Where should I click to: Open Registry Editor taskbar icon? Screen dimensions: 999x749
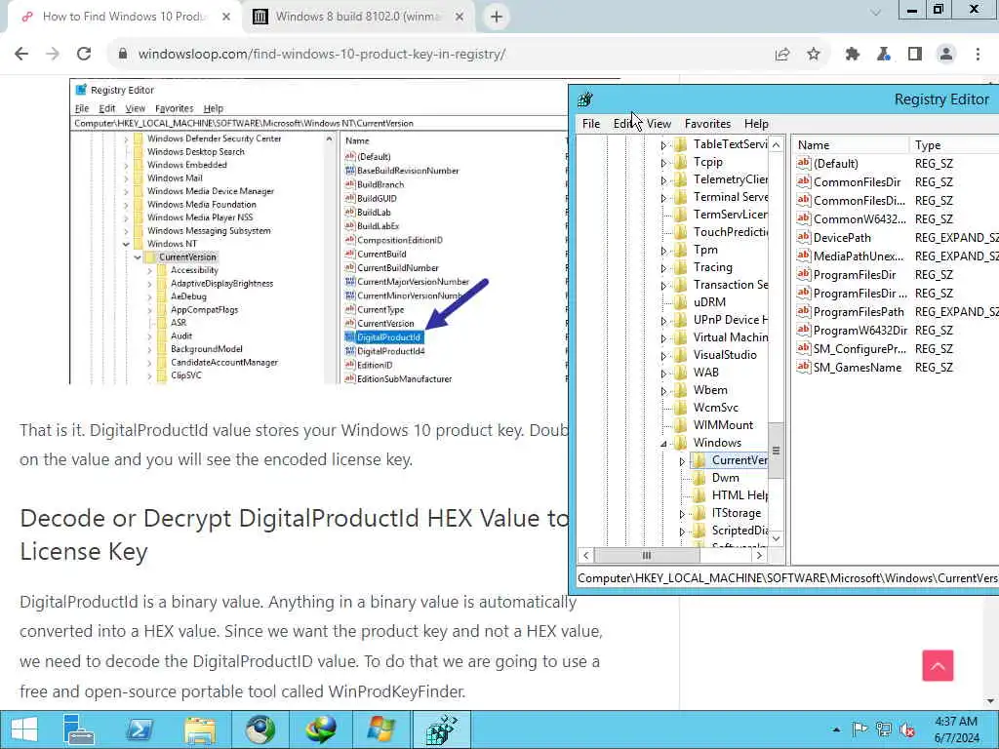(442, 729)
